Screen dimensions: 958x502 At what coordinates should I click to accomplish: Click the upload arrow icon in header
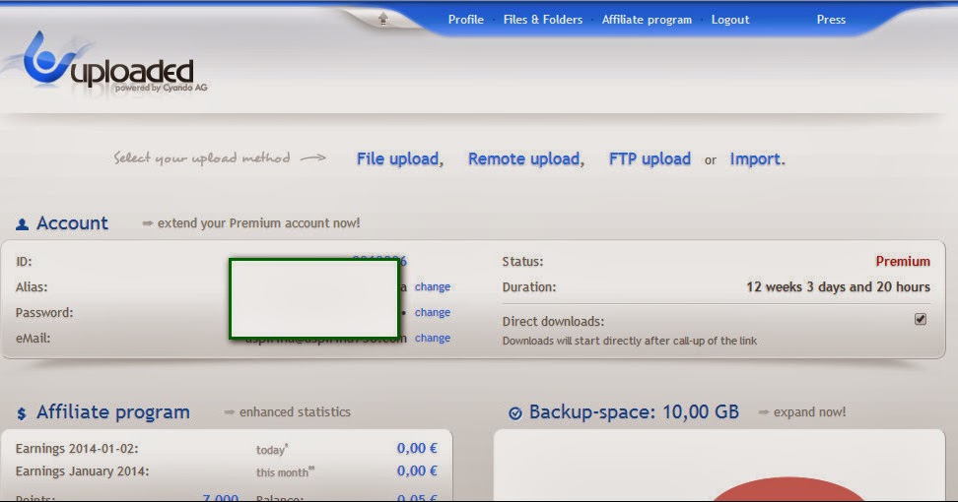383,19
